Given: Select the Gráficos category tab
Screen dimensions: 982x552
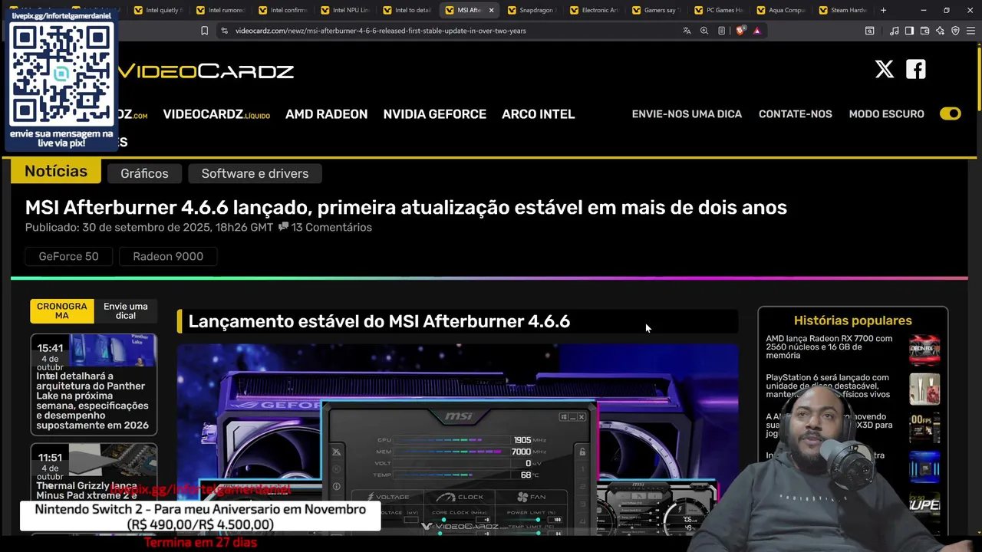Looking at the screenshot, I should tap(144, 173).
